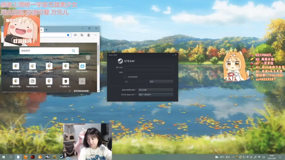Click the weather 28°C widget in taskbar
Viewport: 285px width, 160px height.
[222, 157]
